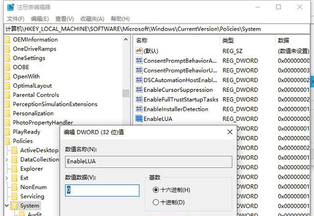The width and height of the screenshot is (314, 216).
Task: Click the (默认) string value icon
Action: 138,51
